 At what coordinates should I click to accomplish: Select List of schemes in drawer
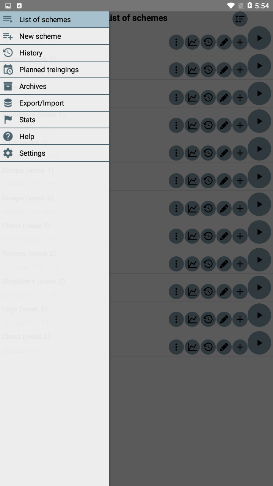[45, 19]
